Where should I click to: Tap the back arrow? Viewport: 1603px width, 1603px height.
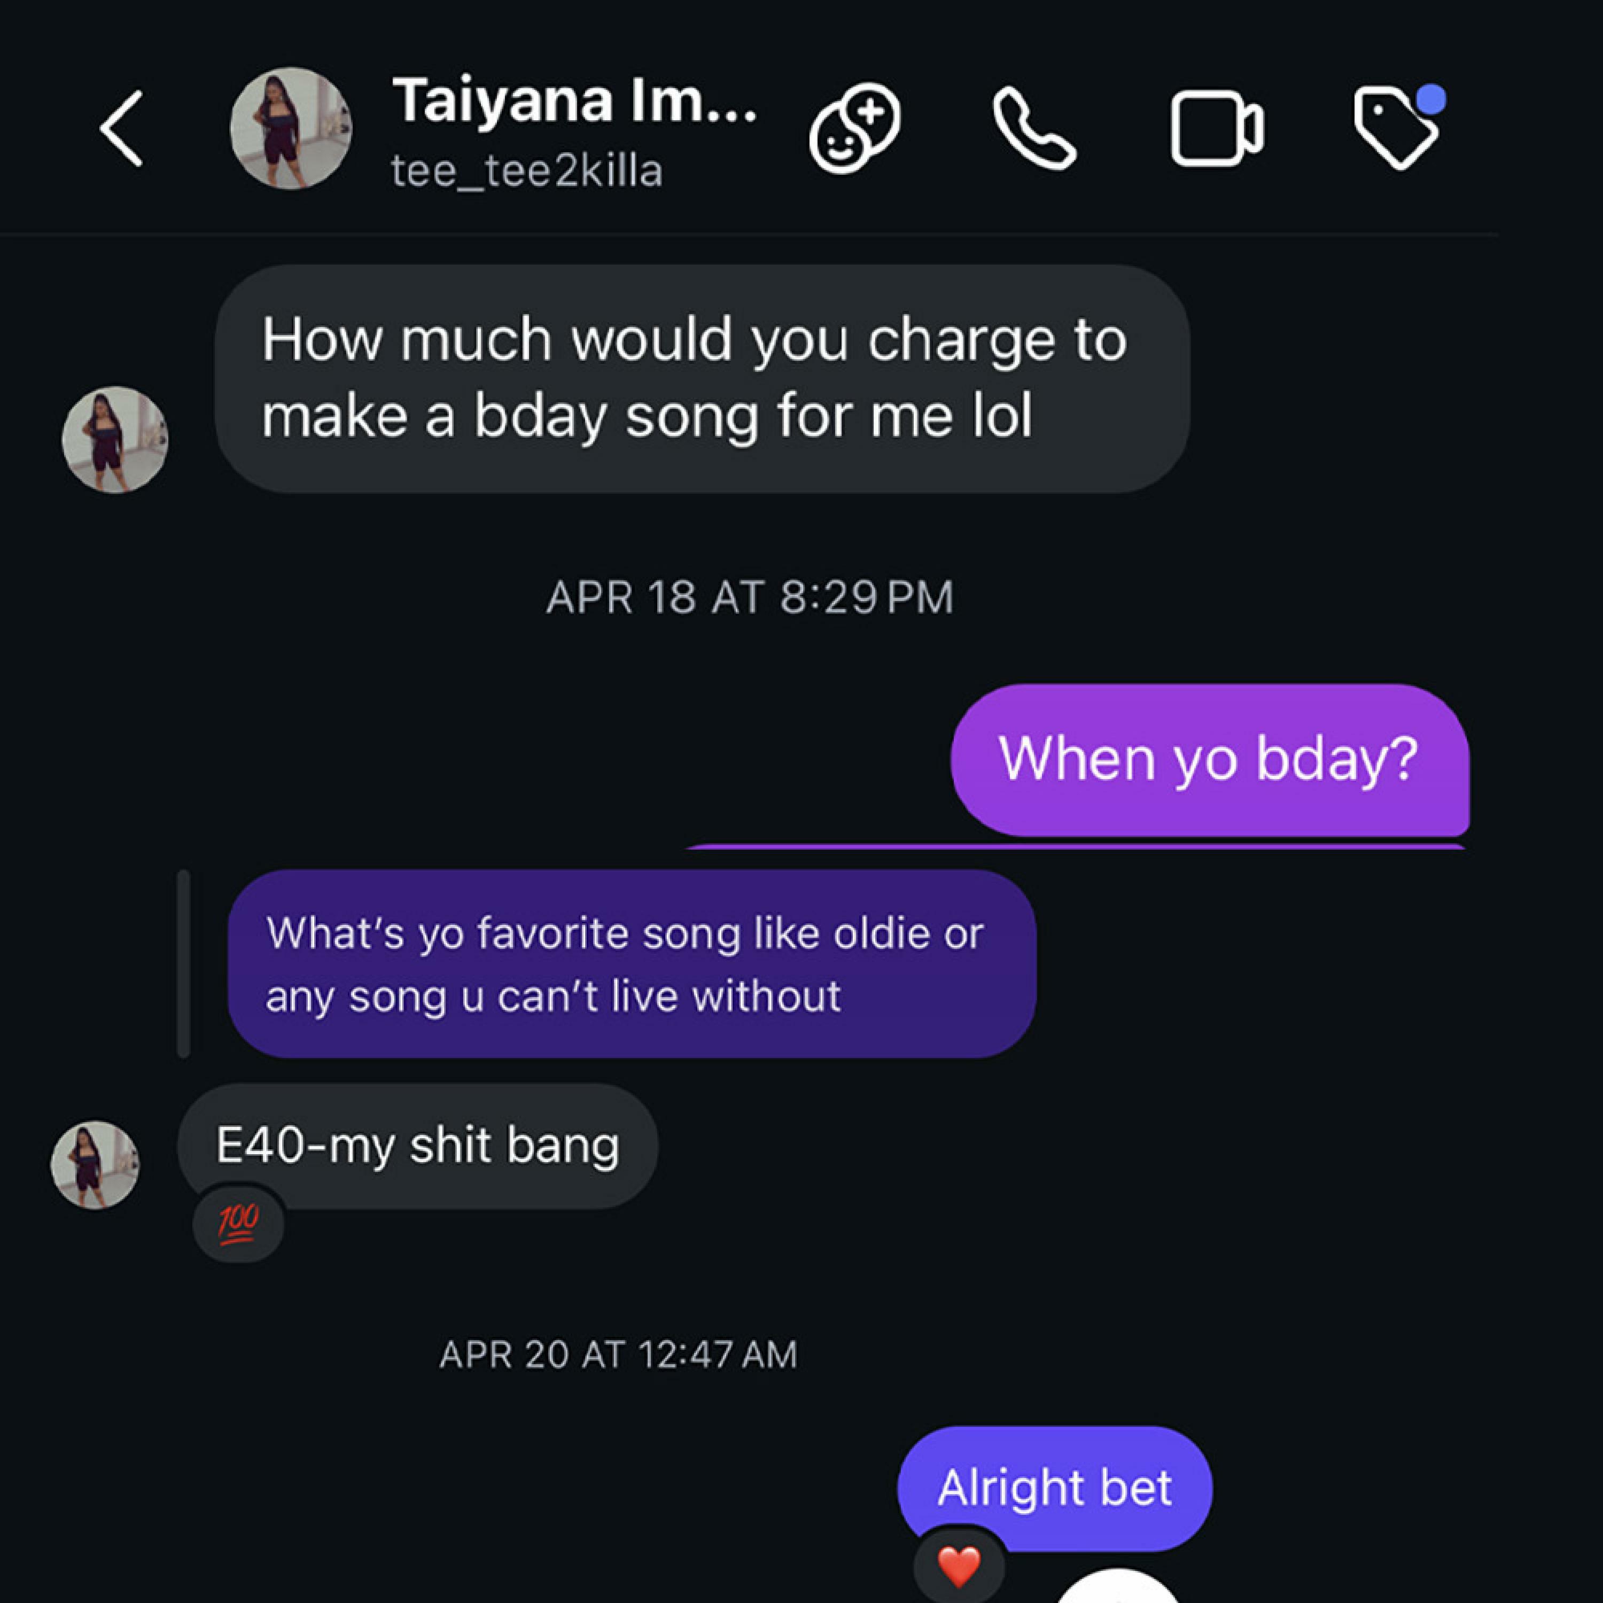(x=122, y=129)
